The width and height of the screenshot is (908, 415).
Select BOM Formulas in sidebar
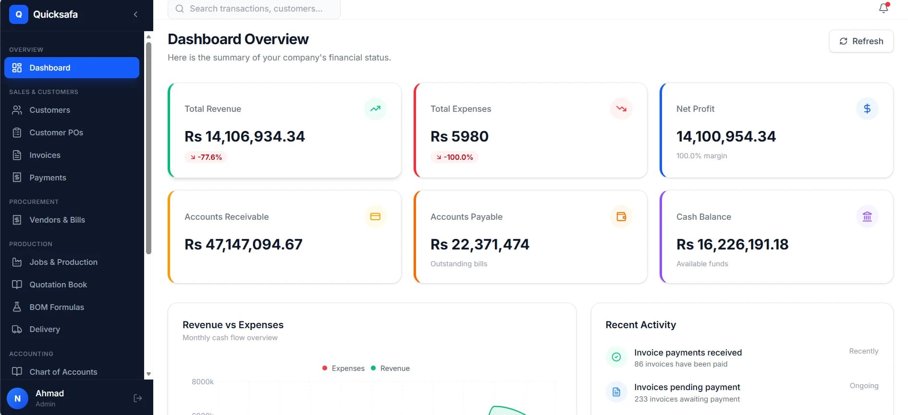coord(72,307)
